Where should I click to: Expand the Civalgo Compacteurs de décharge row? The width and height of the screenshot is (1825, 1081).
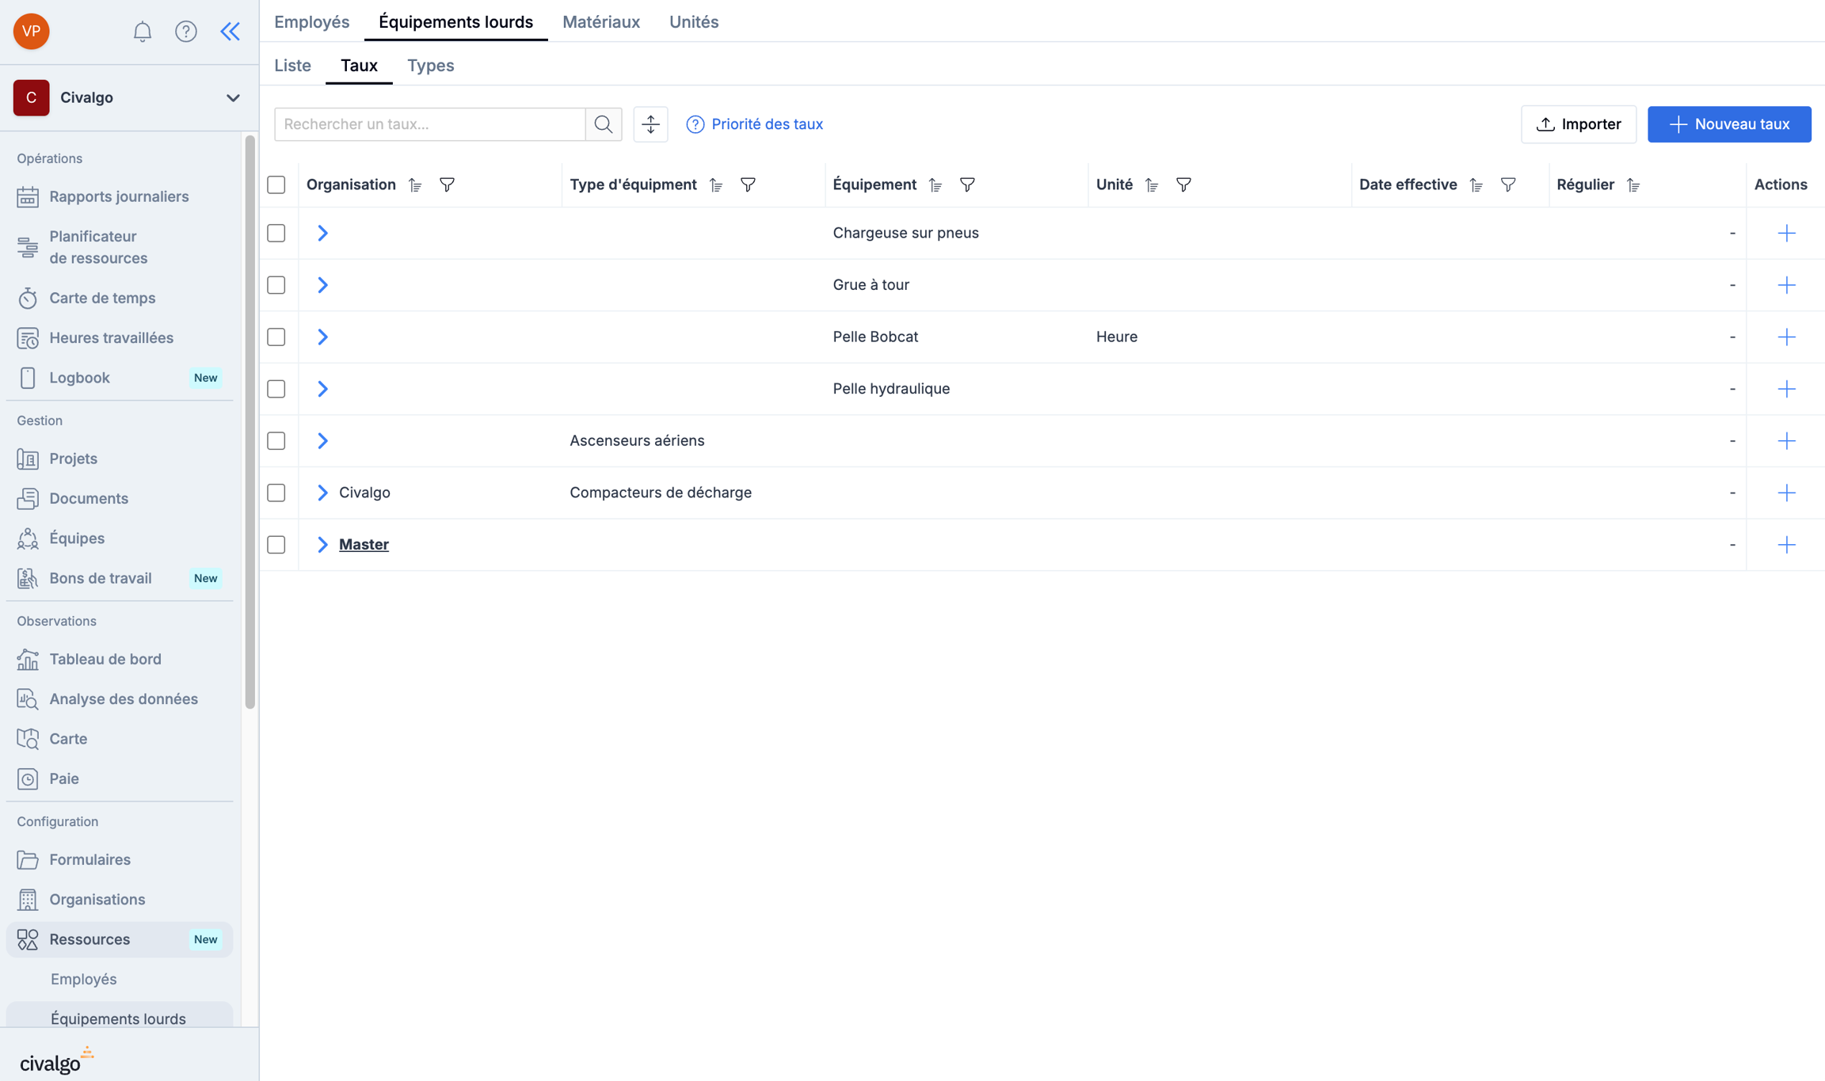(x=322, y=493)
